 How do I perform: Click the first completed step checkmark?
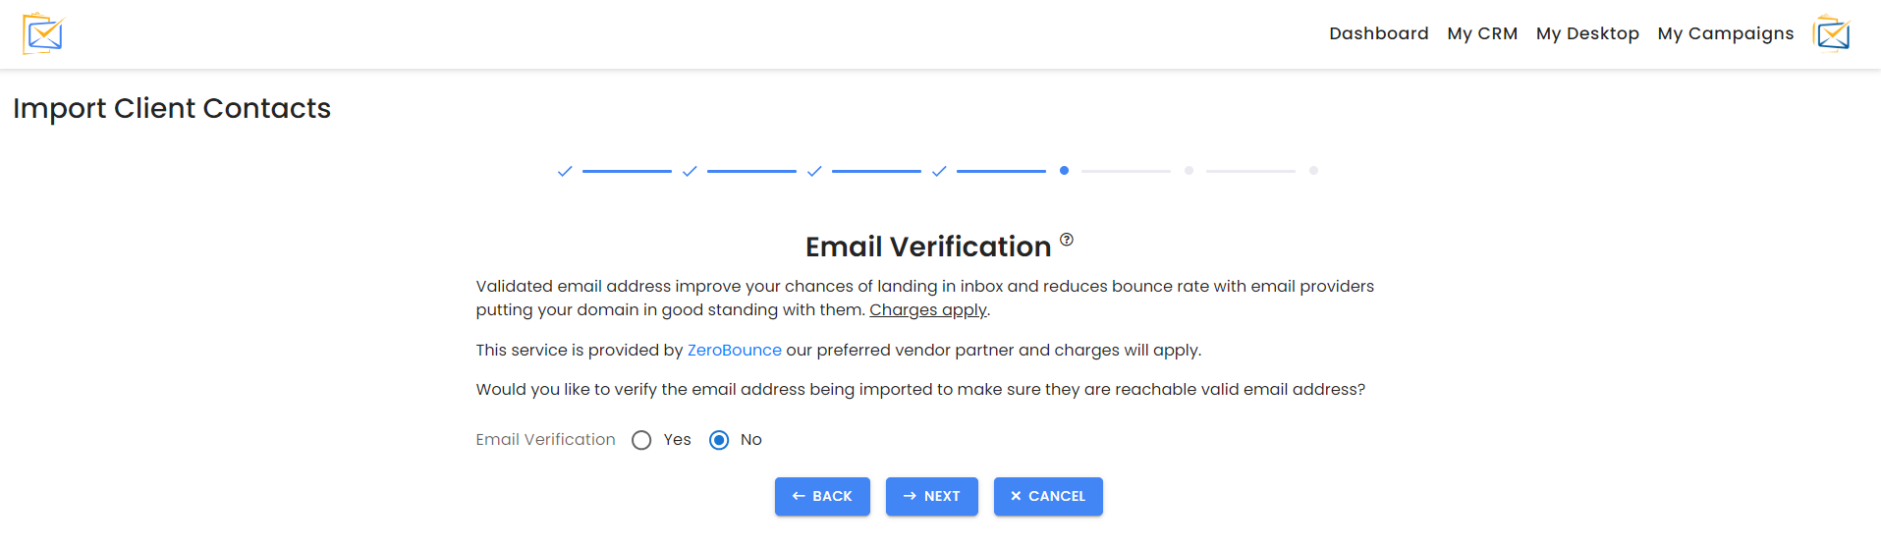[565, 171]
